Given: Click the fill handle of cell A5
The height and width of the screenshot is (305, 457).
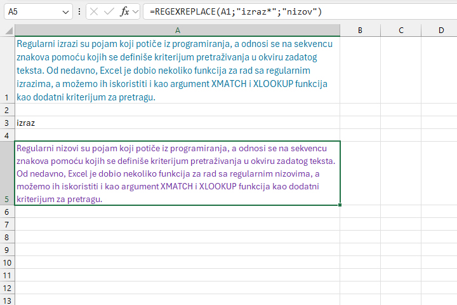Looking at the screenshot, I should pyautogui.click(x=340, y=205).
